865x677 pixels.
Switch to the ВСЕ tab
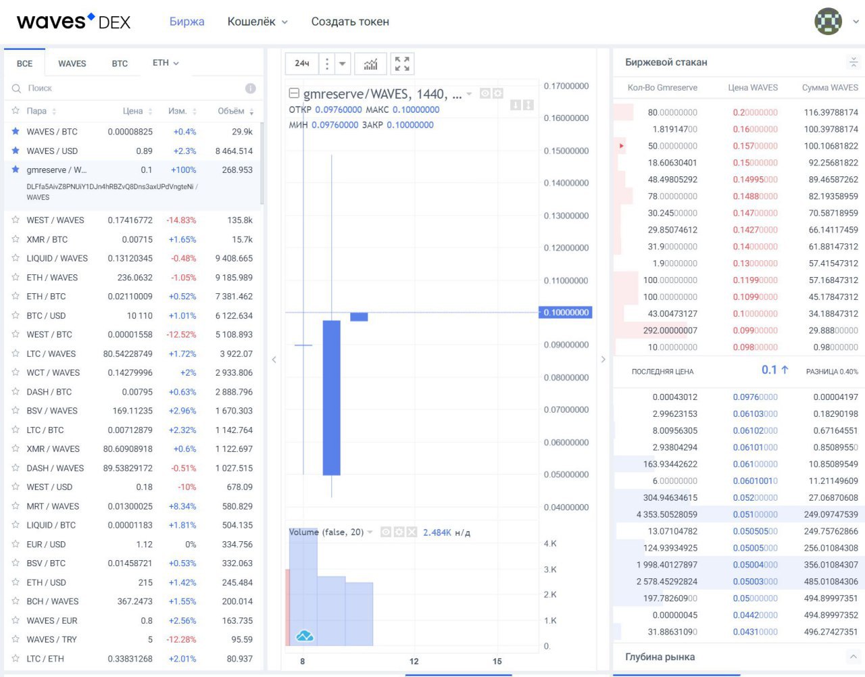[x=24, y=63]
